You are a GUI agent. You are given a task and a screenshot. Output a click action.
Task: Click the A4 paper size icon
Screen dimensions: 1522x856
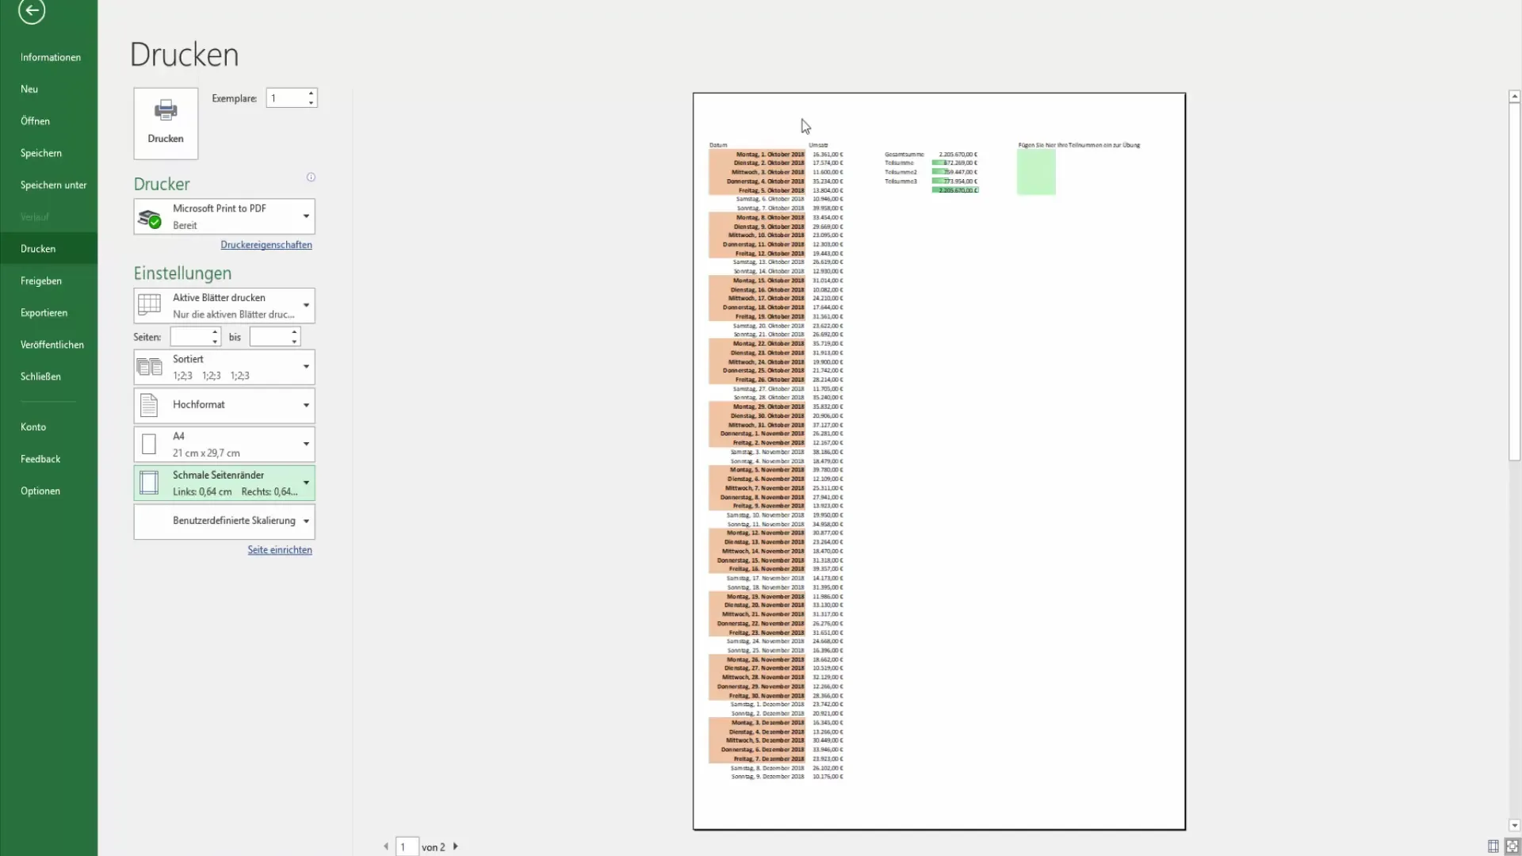pos(149,444)
